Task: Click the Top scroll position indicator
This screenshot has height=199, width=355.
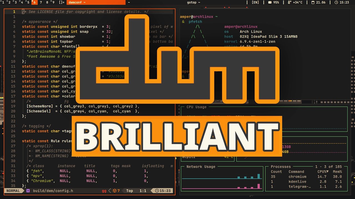Action: click(x=130, y=191)
